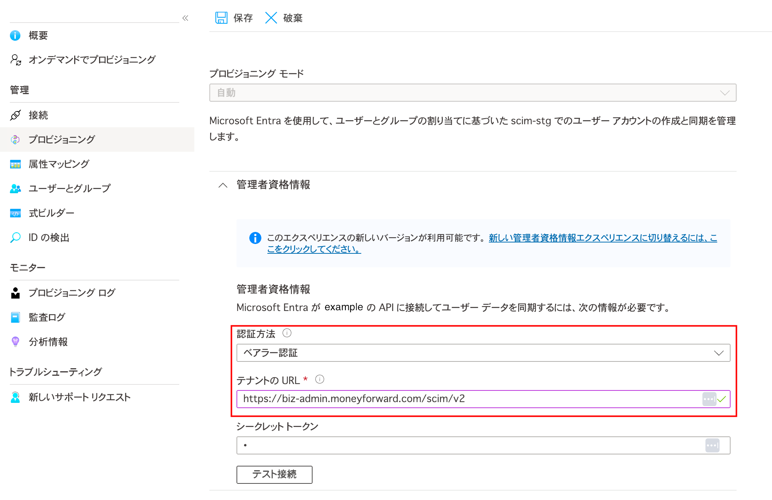Click the テスト接続 button
This screenshot has width=772, height=500.
(274, 474)
